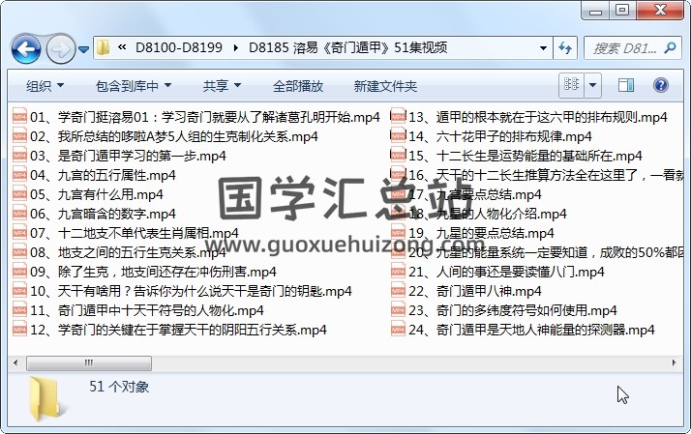Select the MP4 icon of file 04、九宫的五行属性
Image resolution: width=691 pixels, height=434 pixels.
(x=19, y=175)
